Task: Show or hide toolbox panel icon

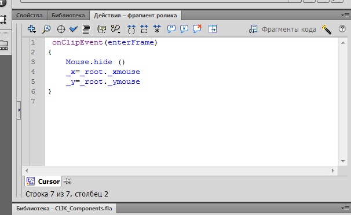Action: pos(213,29)
